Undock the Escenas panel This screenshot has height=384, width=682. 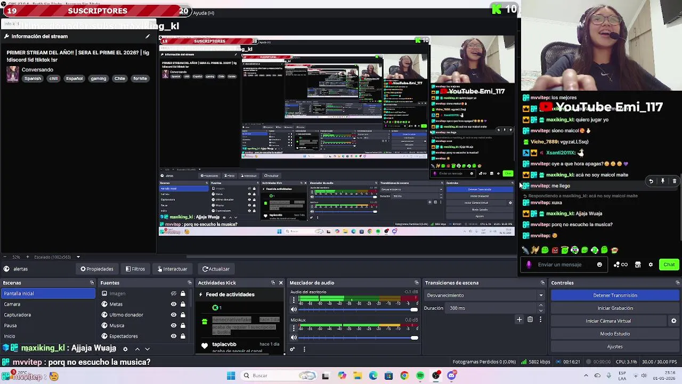[92, 283]
